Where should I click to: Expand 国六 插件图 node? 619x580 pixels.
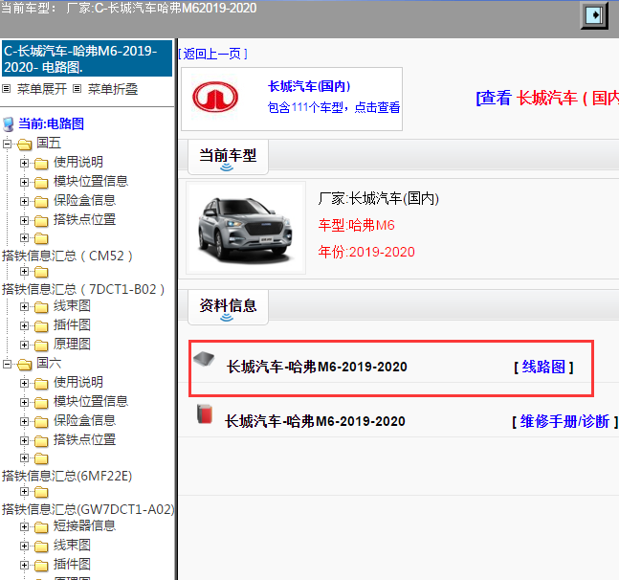point(25,565)
